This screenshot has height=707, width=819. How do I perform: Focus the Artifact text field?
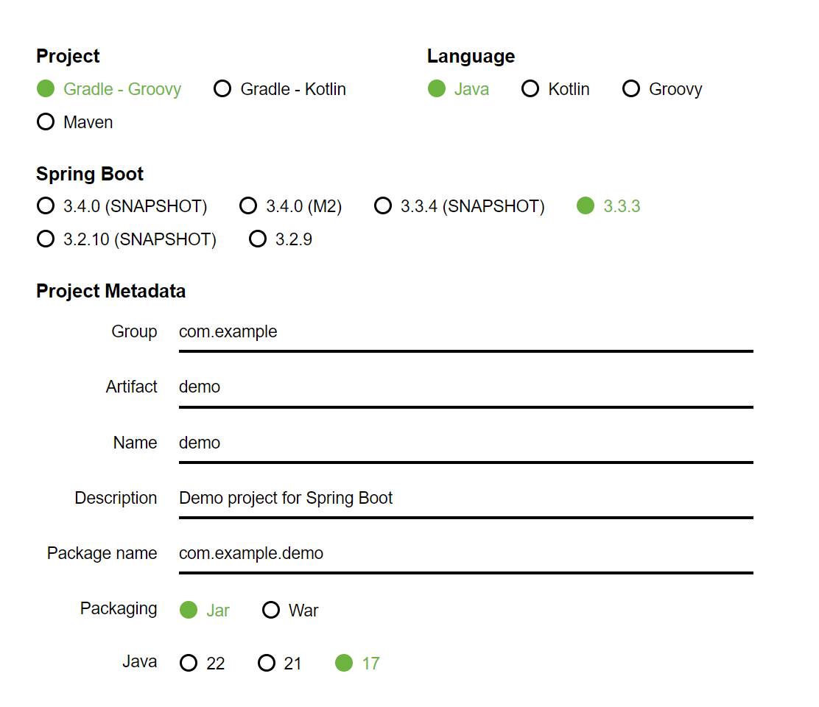(465, 387)
